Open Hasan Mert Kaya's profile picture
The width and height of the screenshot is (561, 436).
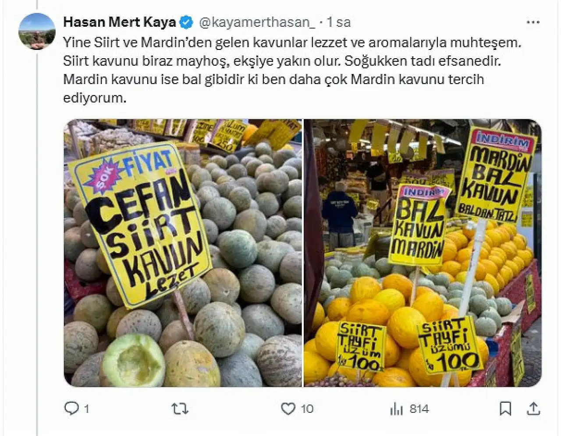(37, 31)
